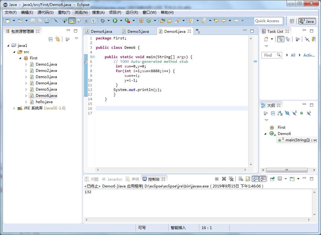Click the Debug bug icon in toolbar

tap(103, 21)
